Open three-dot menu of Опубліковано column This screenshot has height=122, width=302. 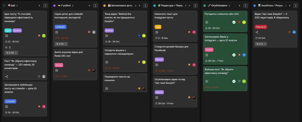click(x=245, y=5)
